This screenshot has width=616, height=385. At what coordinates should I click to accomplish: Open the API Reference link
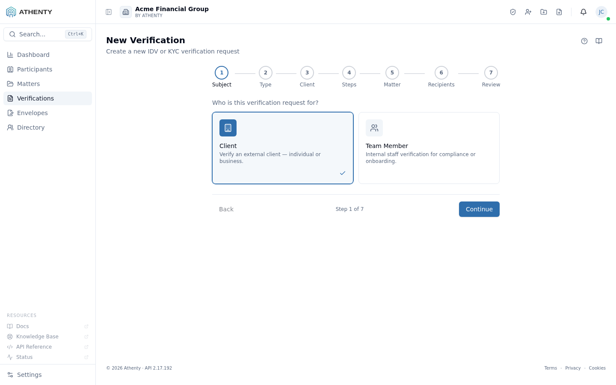pyautogui.click(x=47, y=347)
